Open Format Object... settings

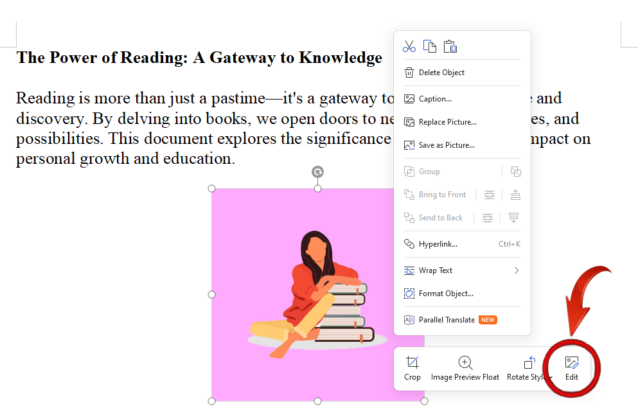tap(462, 294)
